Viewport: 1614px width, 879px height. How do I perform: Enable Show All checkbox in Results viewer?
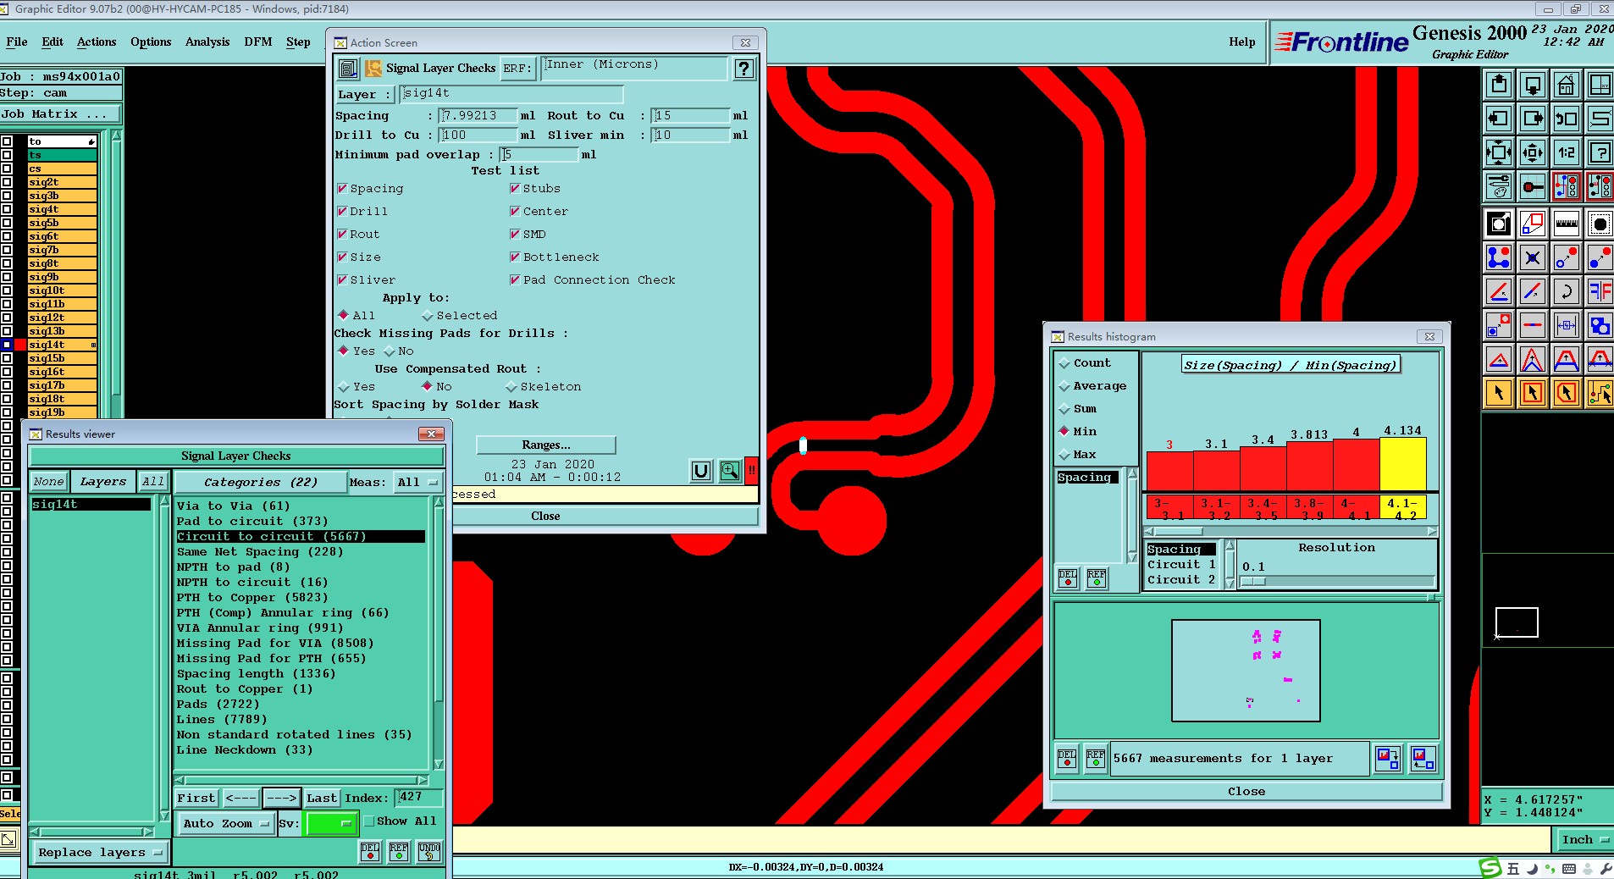tap(369, 821)
